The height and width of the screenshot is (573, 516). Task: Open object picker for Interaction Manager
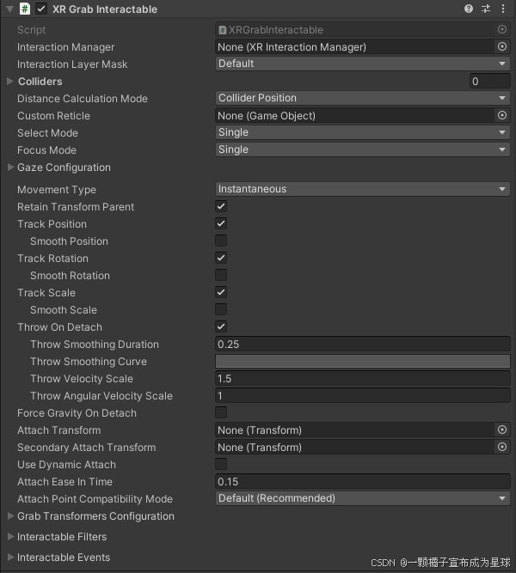pyautogui.click(x=502, y=46)
